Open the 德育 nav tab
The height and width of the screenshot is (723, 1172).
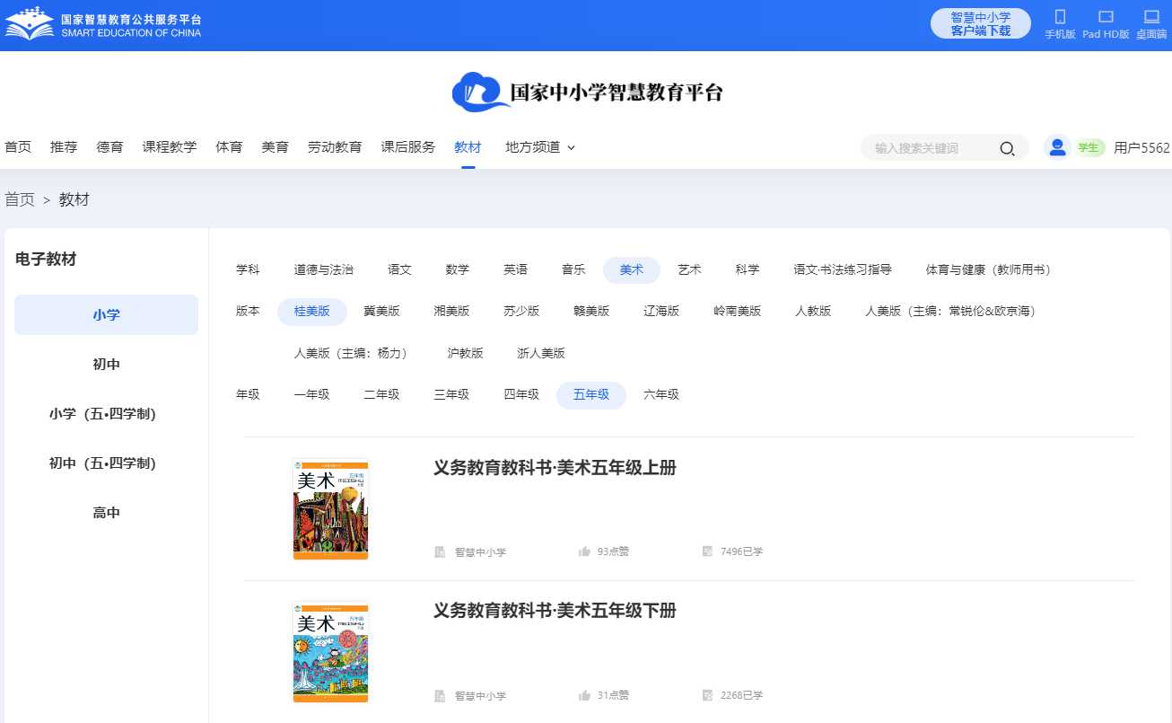pyautogui.click(x=109, y=147)
